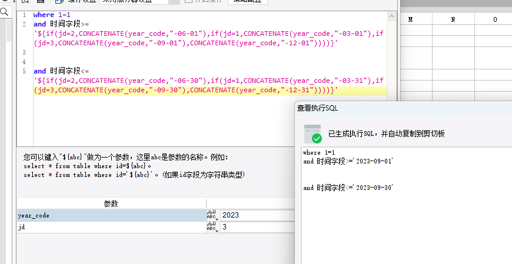Open jd parameter type ABC dropdown

tap(212, 227)
